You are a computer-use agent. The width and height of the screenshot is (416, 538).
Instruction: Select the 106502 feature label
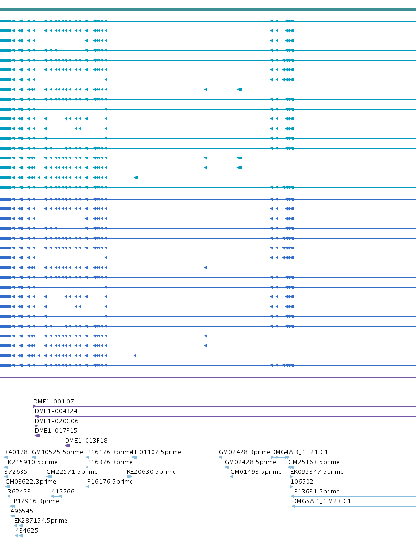pos(302,482)
